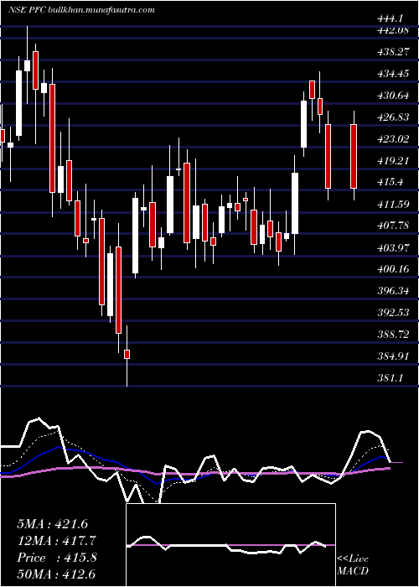Click the 423.02 price axis label
This screenshot has width=419, height=587.
(x=393, y=139)
